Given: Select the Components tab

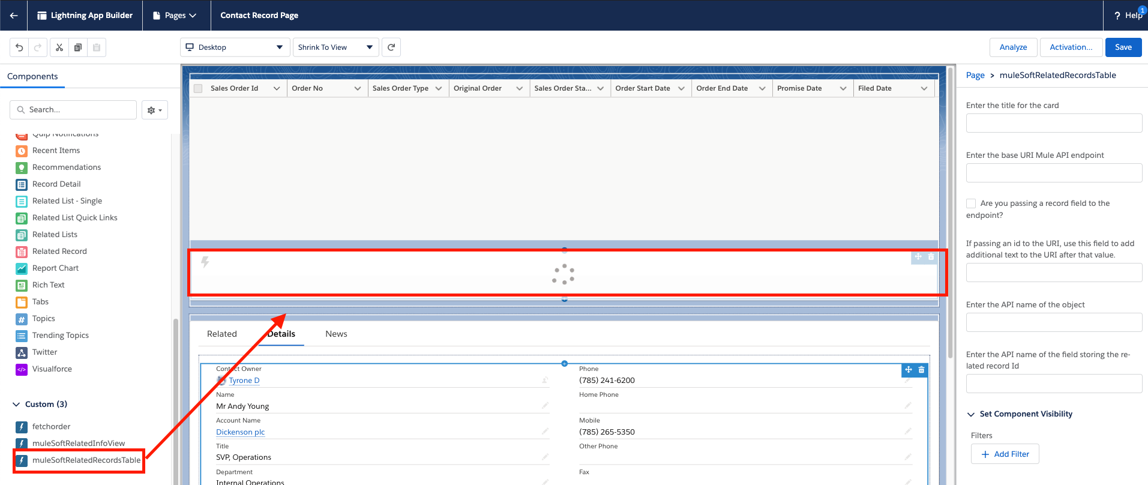Looking at the screenshot, I should pyautogui.click(x=32, y=77).
